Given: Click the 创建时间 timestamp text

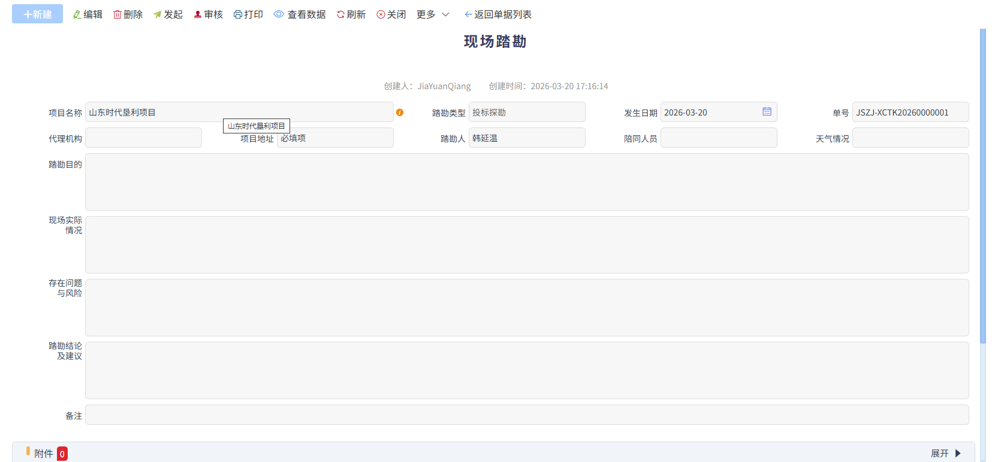Looking at the screenshot, I should pos(548,86).
